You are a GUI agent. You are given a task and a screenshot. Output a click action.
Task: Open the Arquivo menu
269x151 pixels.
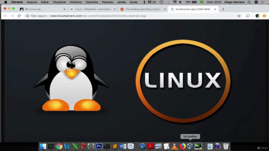[32, 2]
